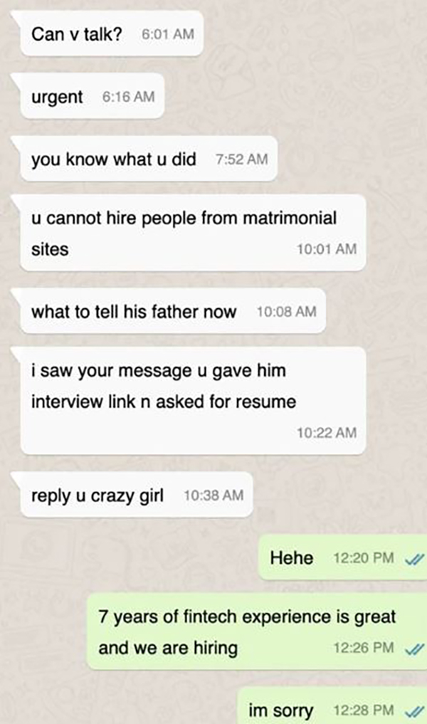Image resolution: width=427 pixels, height=724 pixels.
Task: Click the 12:26 PM timestamp
Action: coord(364,648)
